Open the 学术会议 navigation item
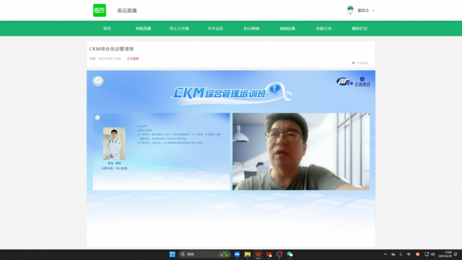Image resolution: width=462 pixels, height=260 pixels. (x=215, y=28)
